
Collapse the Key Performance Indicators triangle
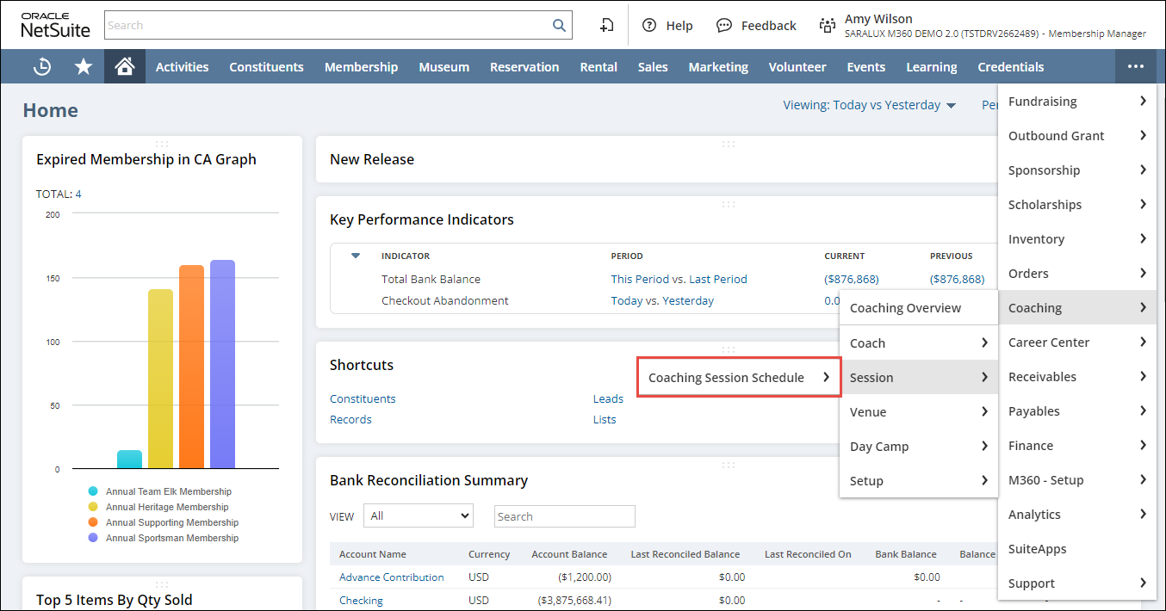[356, 256]
